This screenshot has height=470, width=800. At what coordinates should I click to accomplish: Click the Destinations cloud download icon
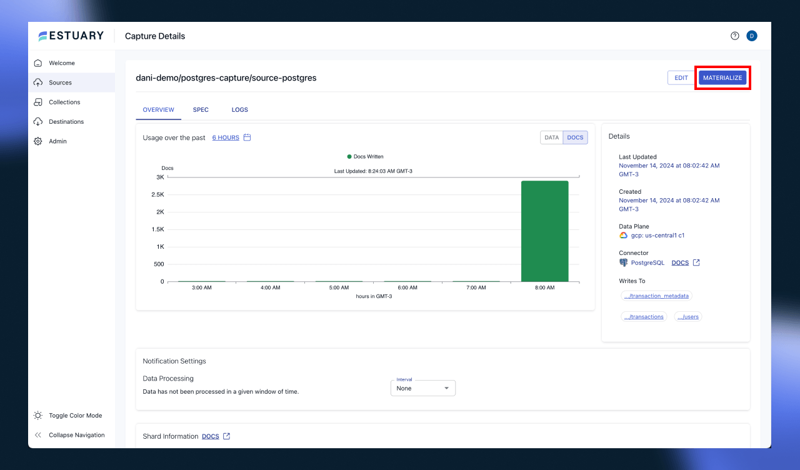coord(38,122)
